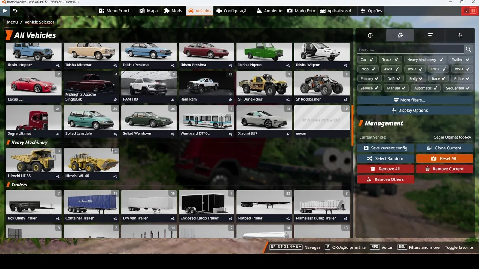Toggle the Drift filter chip

tap(394, 78)
